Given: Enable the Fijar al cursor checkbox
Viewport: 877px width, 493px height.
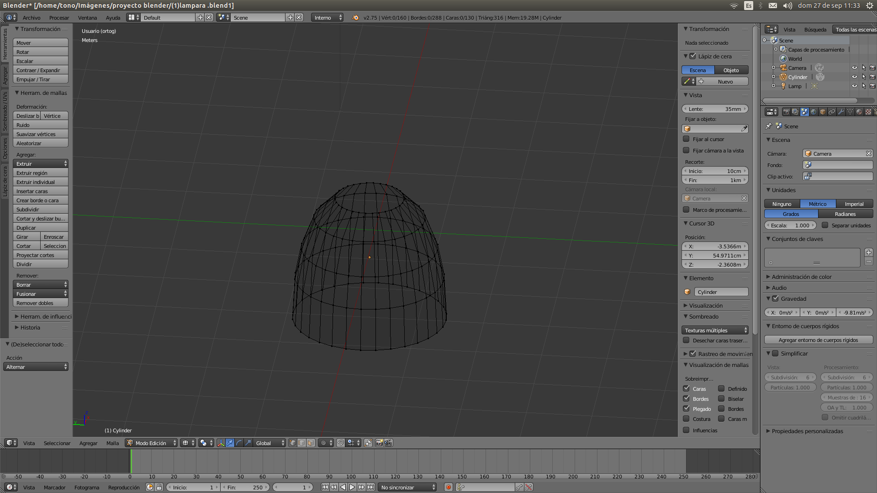Looking at the screenshot, I should [686, 139].
